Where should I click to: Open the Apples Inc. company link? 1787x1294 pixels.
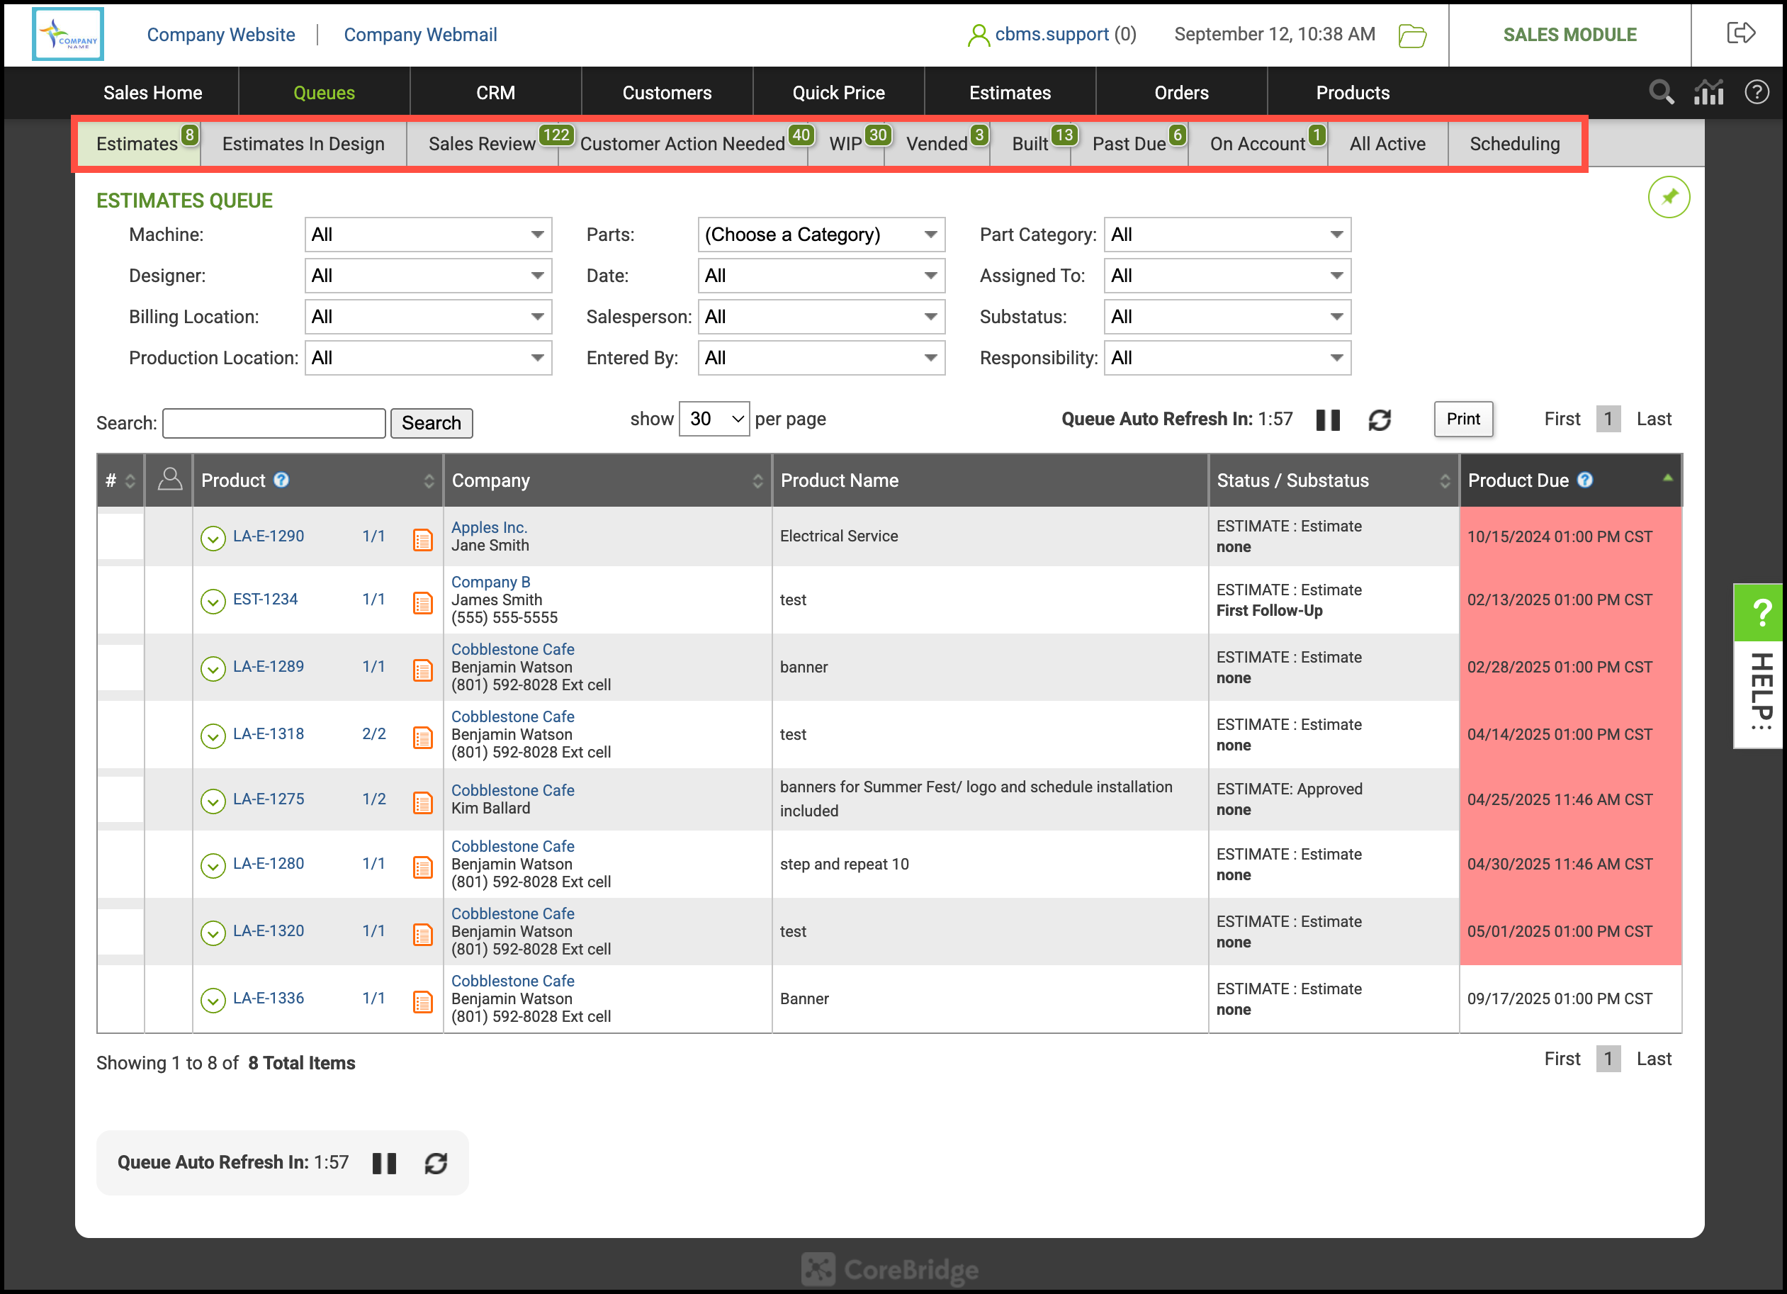pos(488,527)
